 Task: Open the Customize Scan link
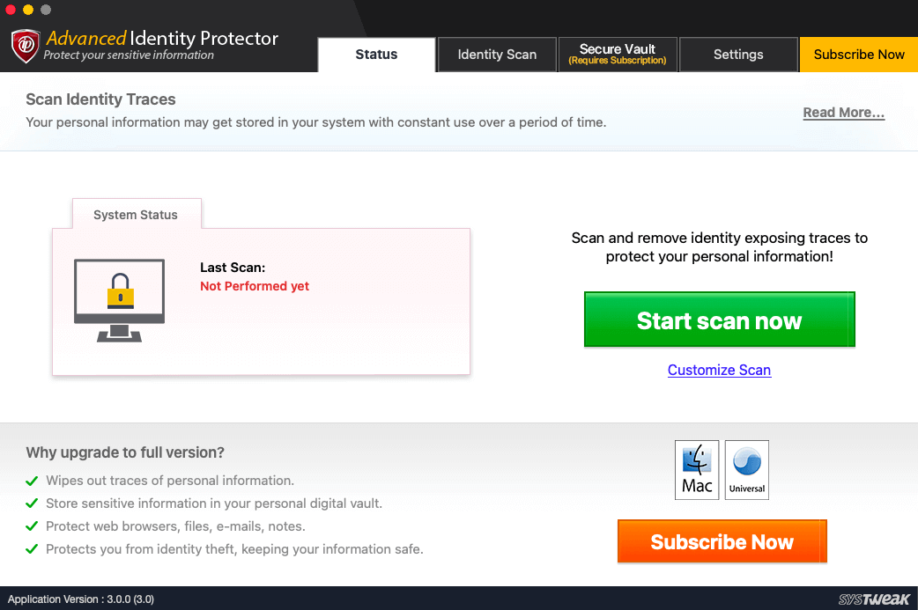coord(719,370)
